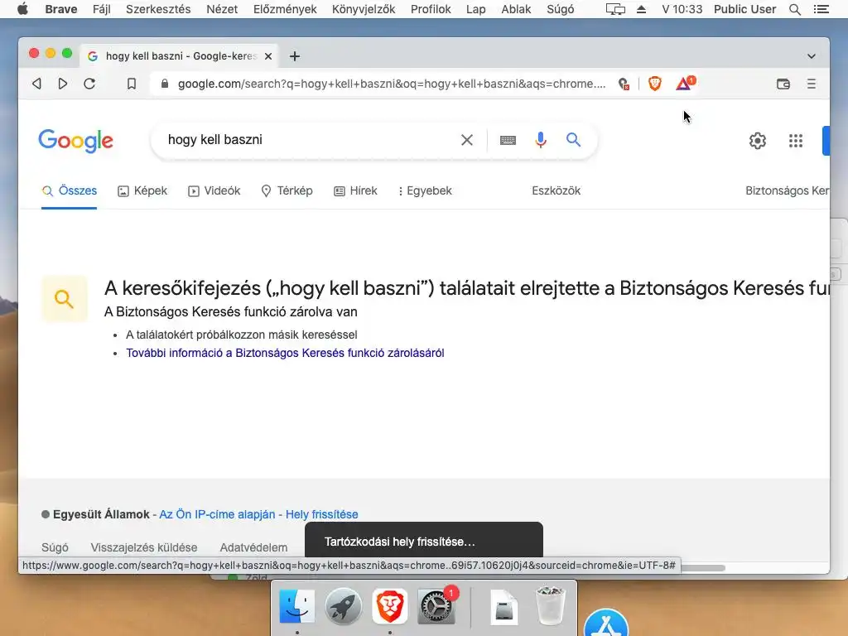The image size is (848, 636).
Task: Open the blocked-content icon in address bar
Action: point(624,84)
